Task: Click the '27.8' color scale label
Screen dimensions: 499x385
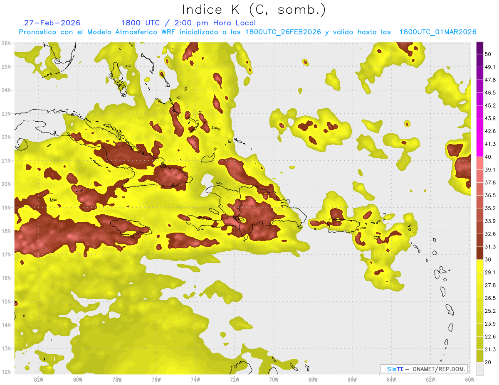Action: (490, 285)
